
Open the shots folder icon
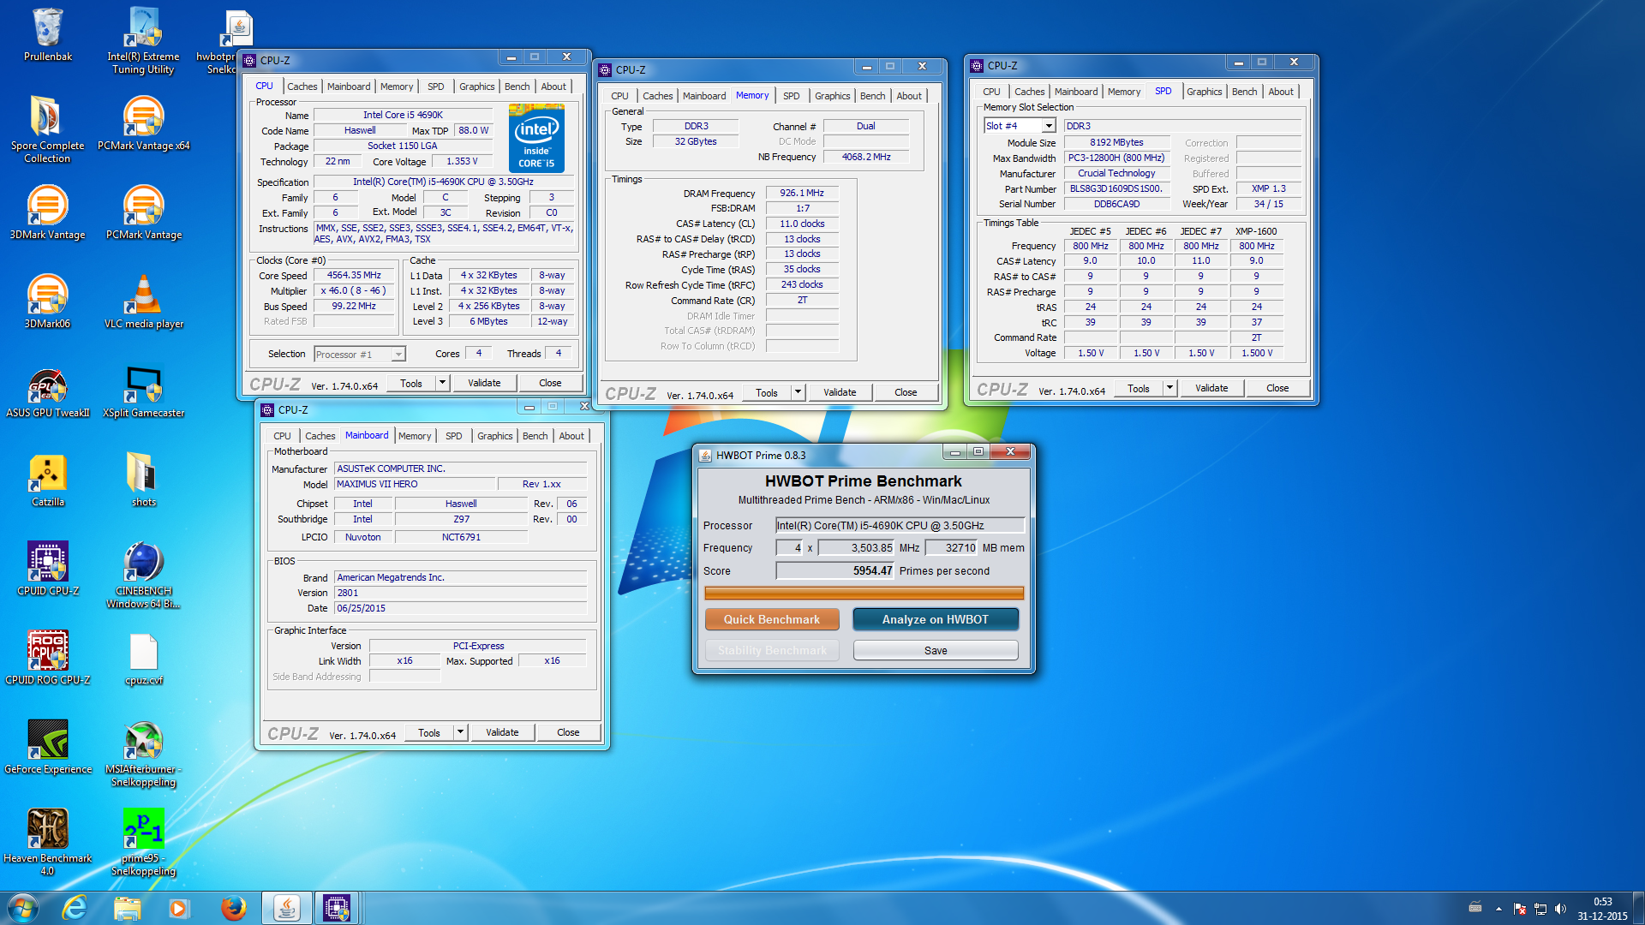coord(143,480)
